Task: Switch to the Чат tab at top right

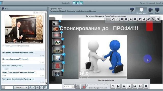Action: point(132,11)
